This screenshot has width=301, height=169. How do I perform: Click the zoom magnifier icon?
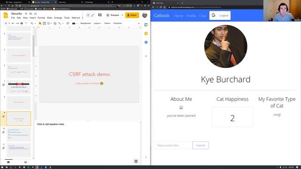pyautogui.click(x=32, y=23)
